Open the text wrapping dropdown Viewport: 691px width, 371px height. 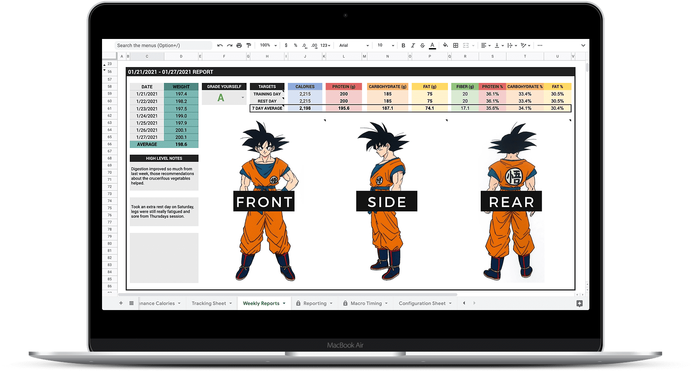512,46
